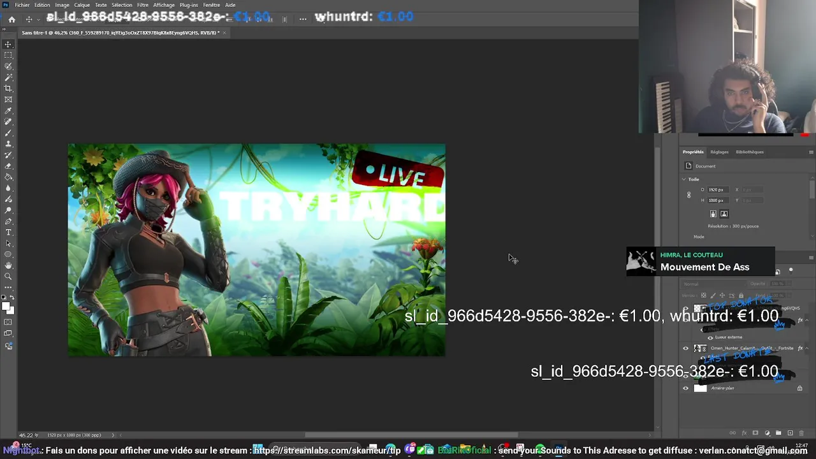The image size is (816, 459).
Task: Select the Rectangular Marquee tool
Action: pos(8,55)
